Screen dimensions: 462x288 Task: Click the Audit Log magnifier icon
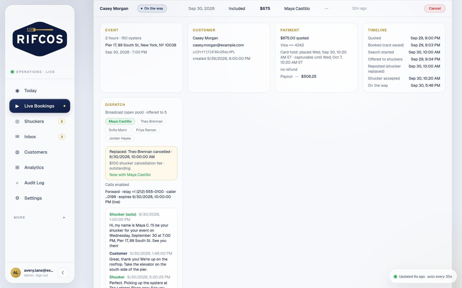pyautogui.click(x=17, y=183)
